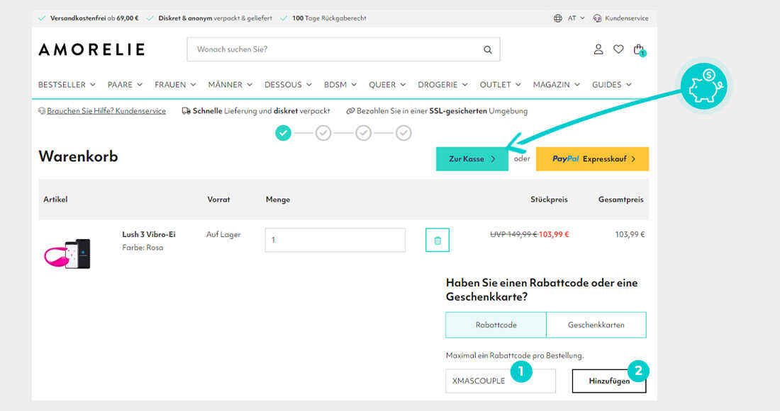Click the first completed checkout step circle
This screenshot has height=411, width=780.
point(283,133)
